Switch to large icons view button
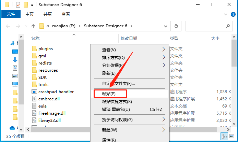Image resolution: width=238 pixels, height=142 pixels. point(232,136)
